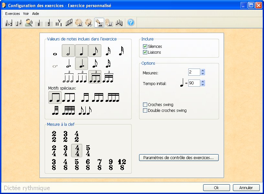Include the whole note value
Viewport: 264px width, 194px height.
tap(55, 54)
